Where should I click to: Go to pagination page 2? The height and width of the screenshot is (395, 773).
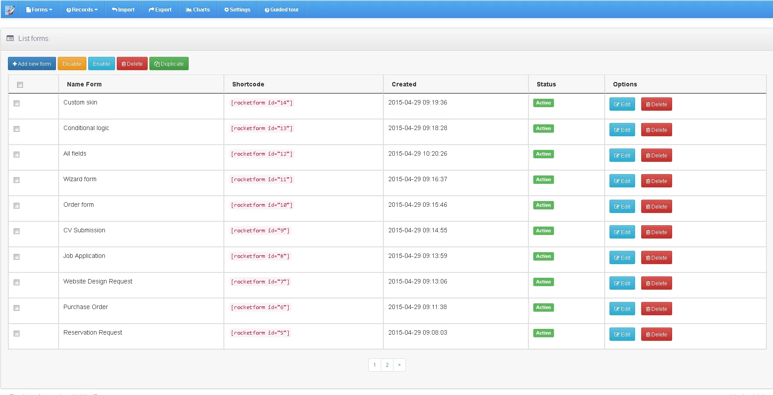coord(387,365)
